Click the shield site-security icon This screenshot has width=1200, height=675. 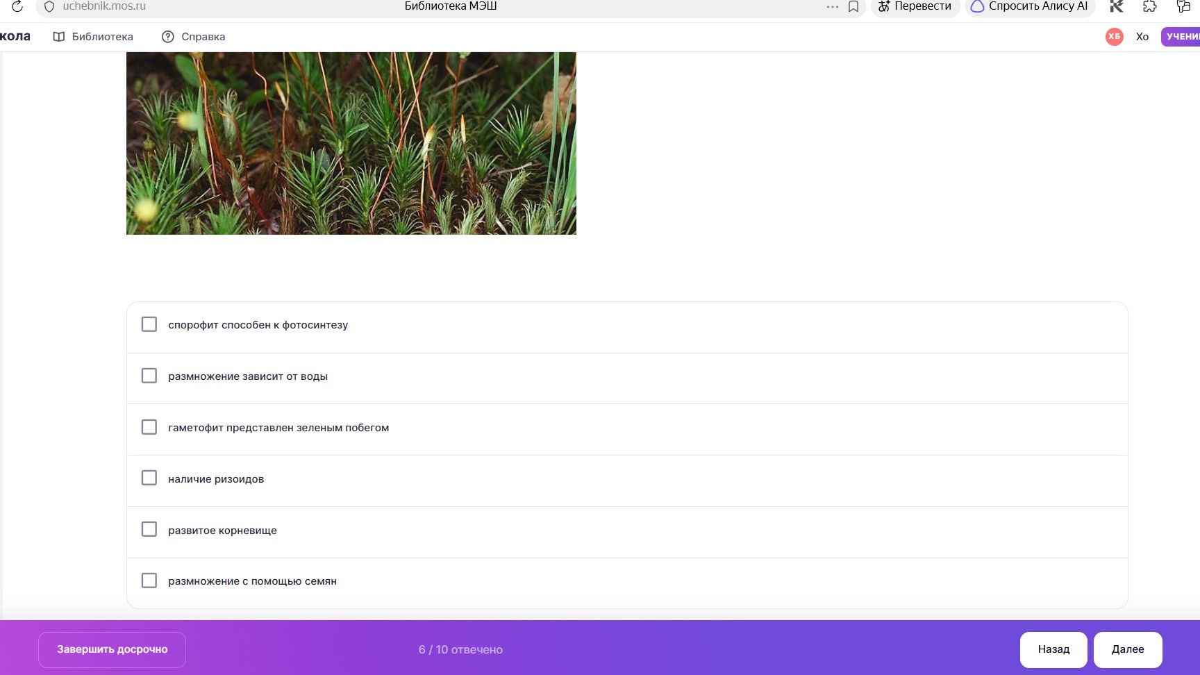[x=49, y=7]
